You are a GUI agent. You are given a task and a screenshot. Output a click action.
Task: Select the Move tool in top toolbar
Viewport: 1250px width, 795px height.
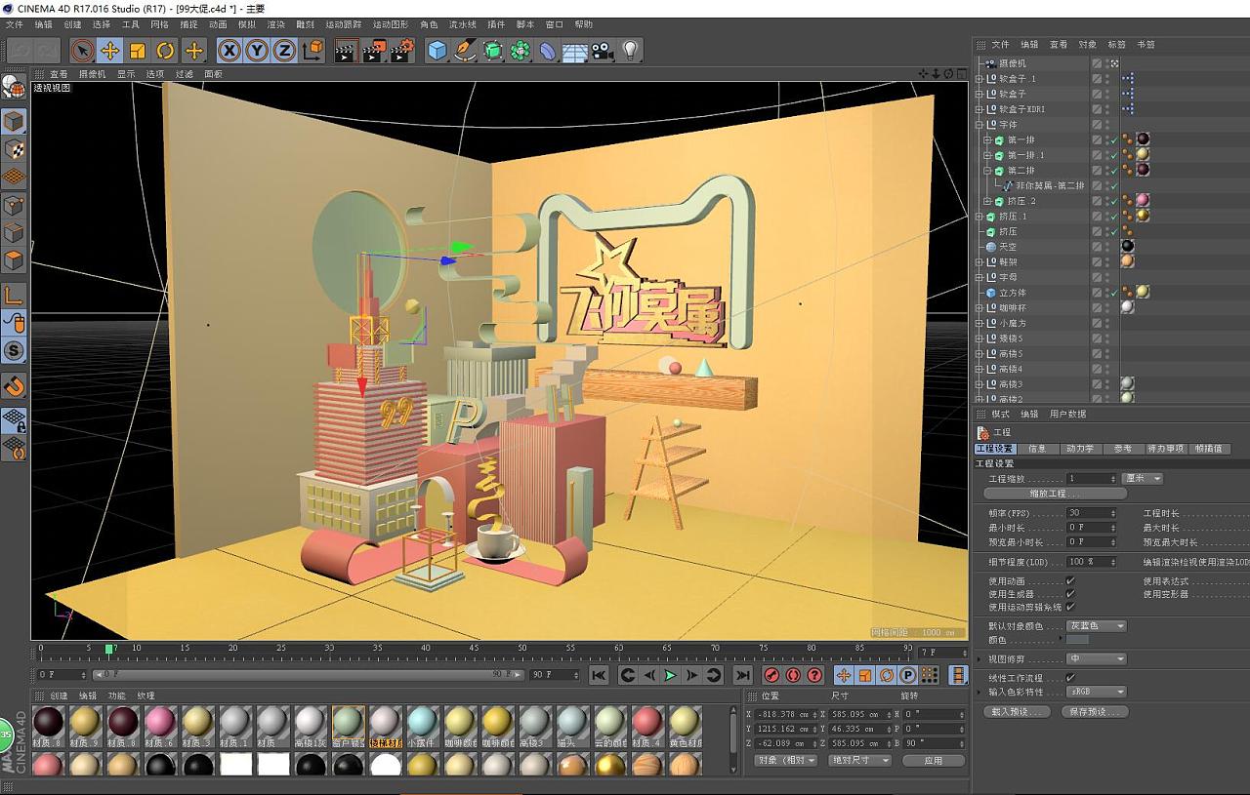click(110, 51)
